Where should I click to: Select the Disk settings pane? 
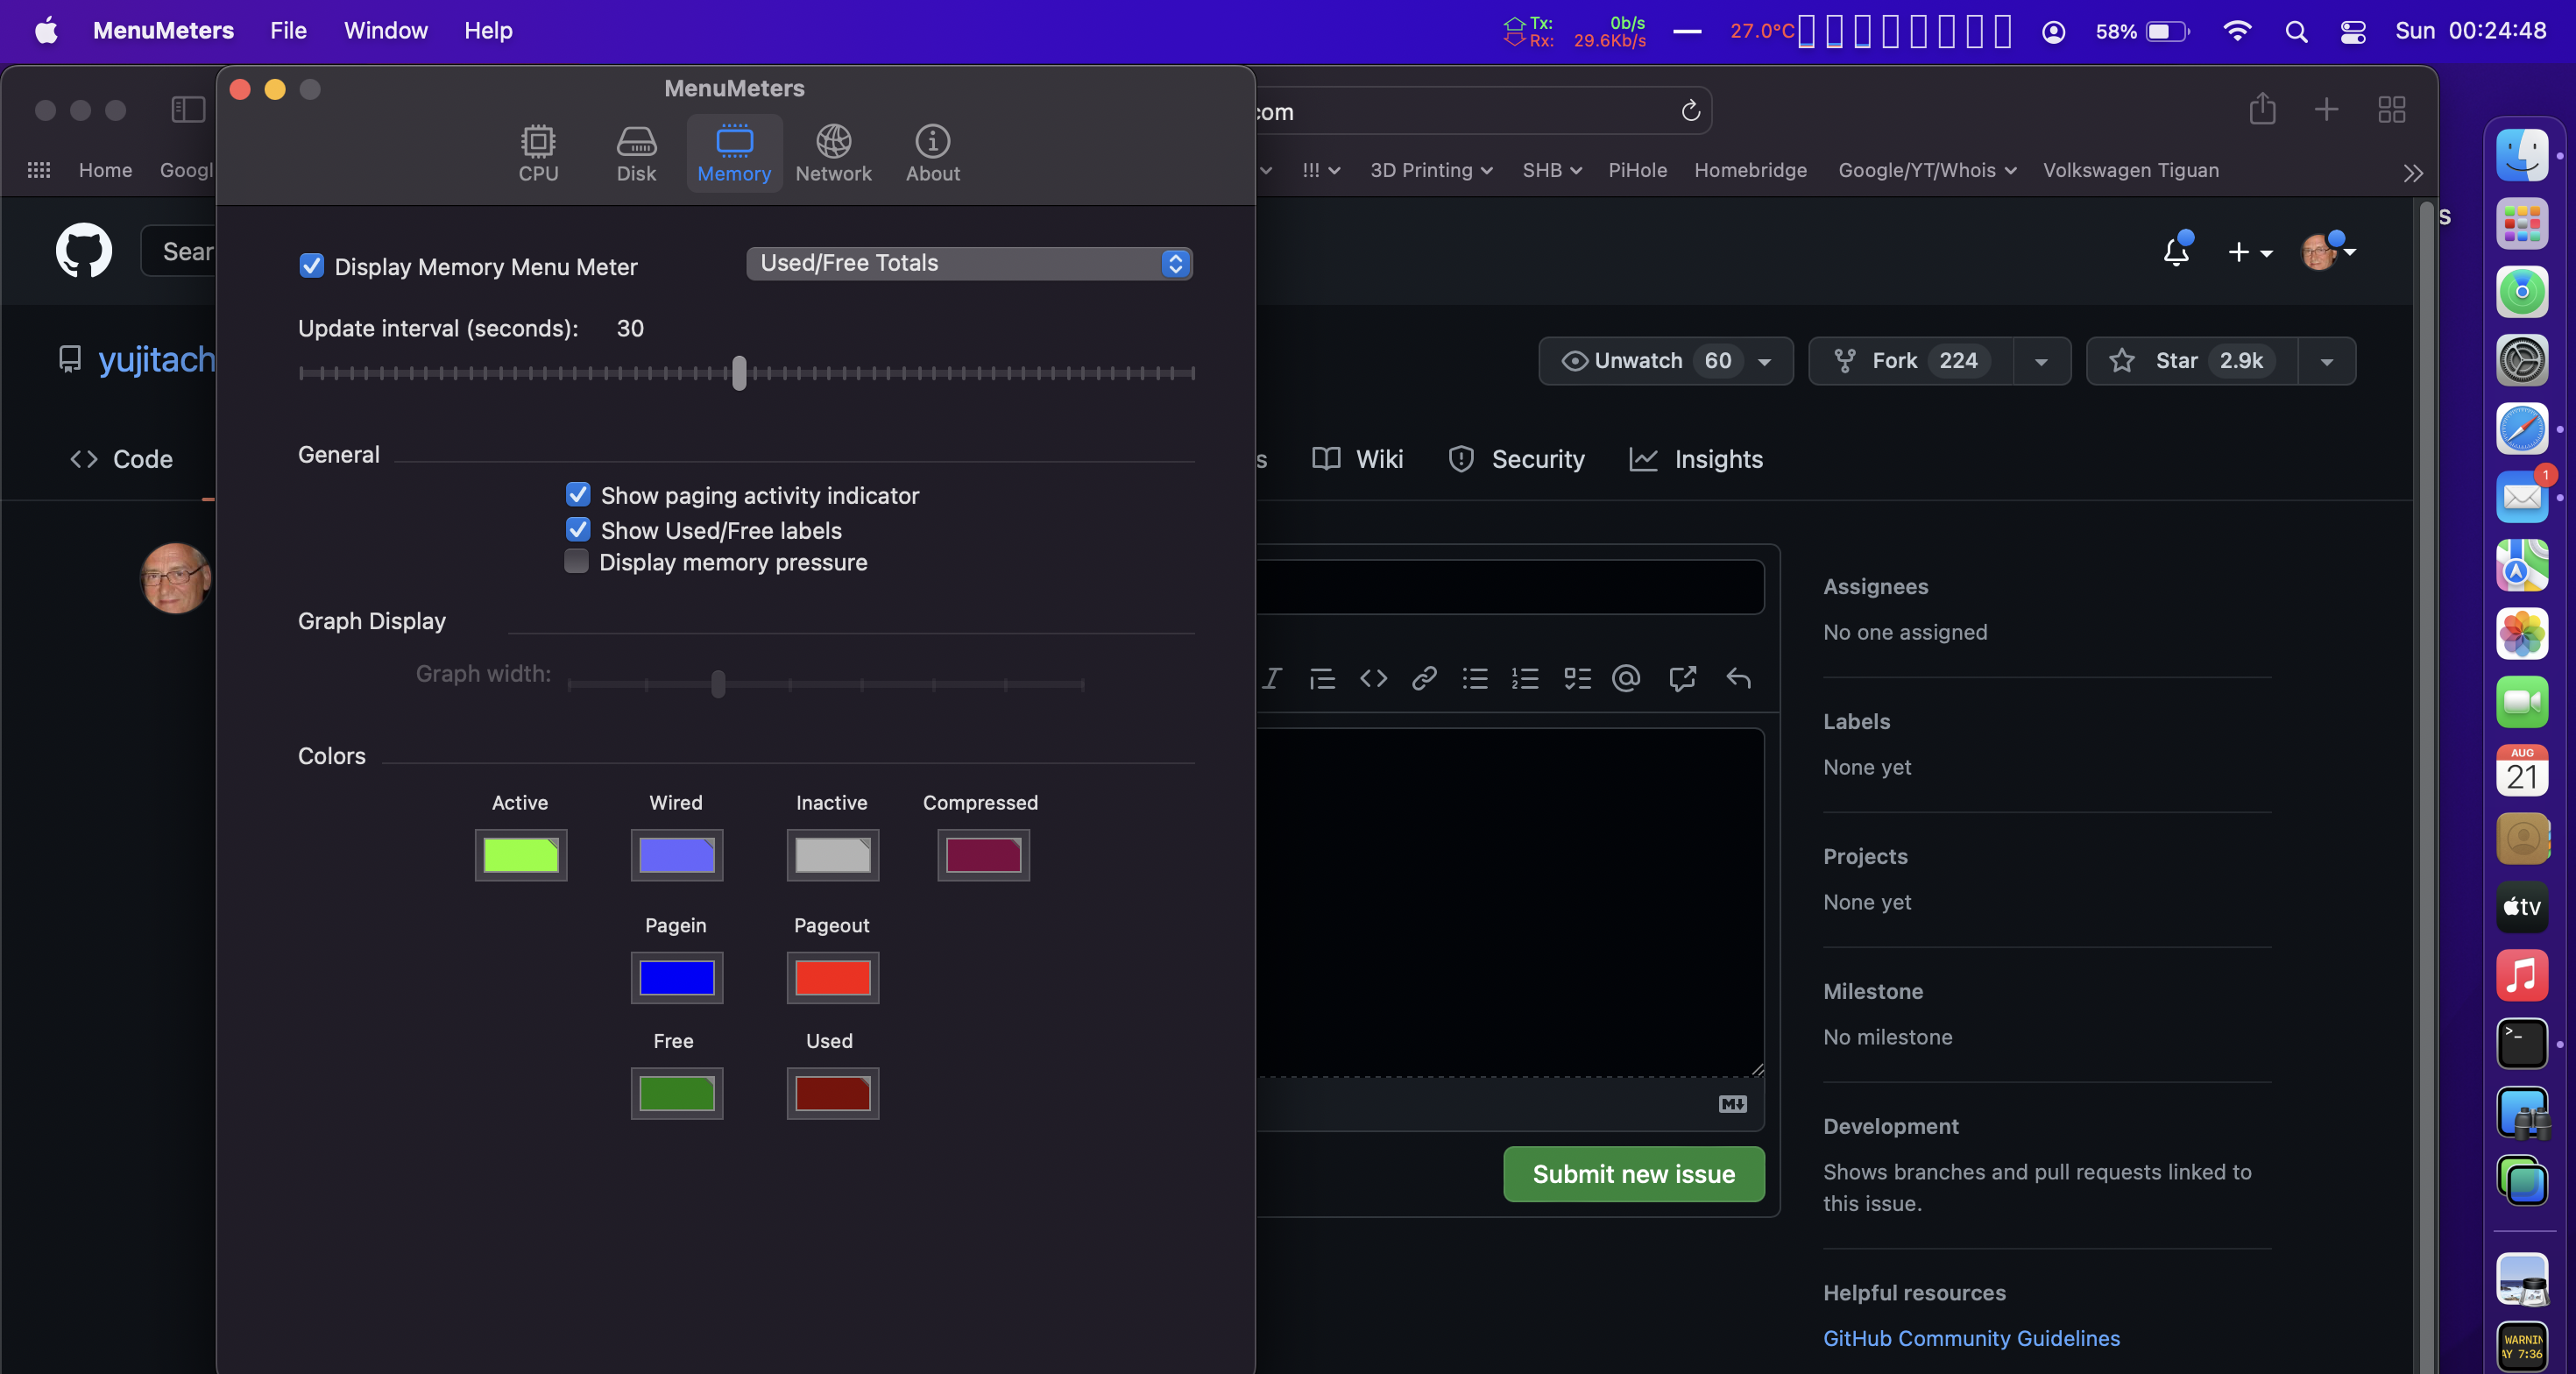(636, 152)
